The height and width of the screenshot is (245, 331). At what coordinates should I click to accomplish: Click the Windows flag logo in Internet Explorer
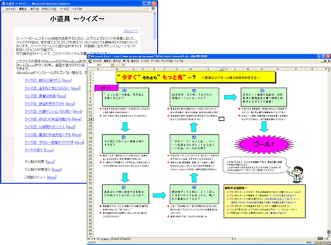153,9
